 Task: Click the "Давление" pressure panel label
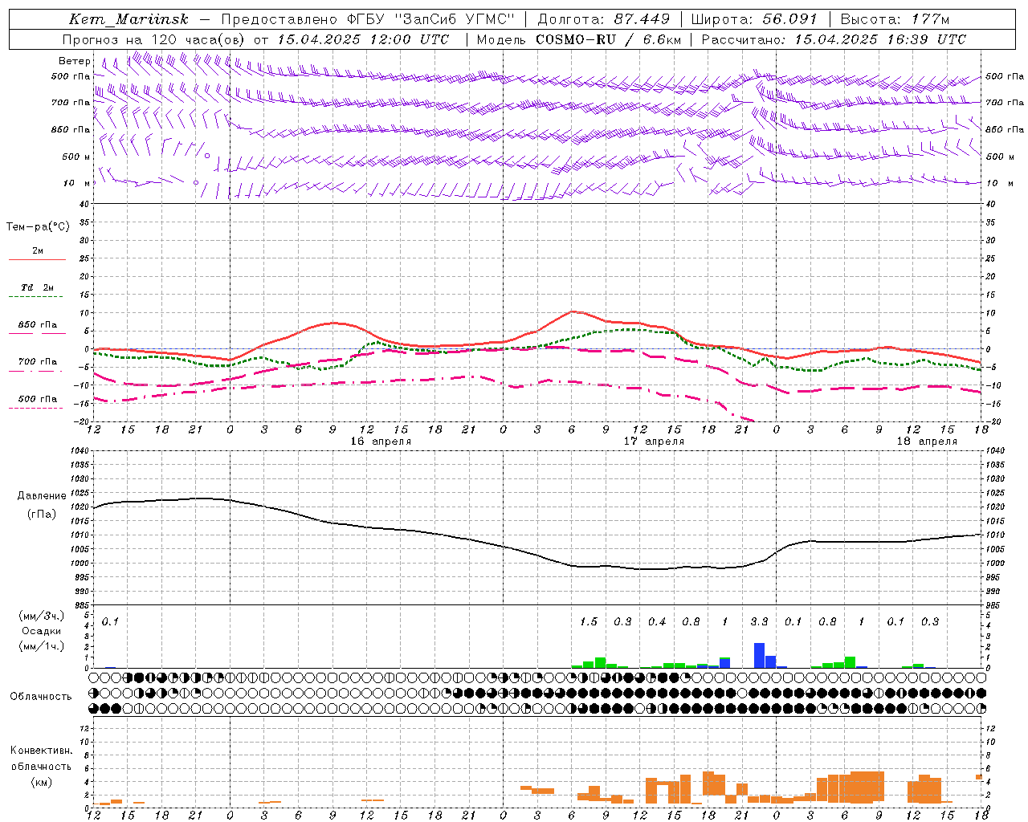coord(40,496)
